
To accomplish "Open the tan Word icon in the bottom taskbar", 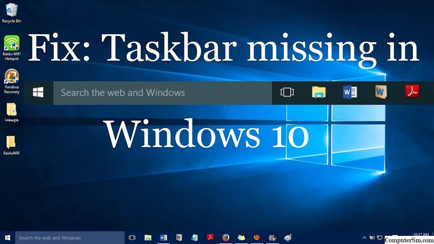I will pos(179,238).
